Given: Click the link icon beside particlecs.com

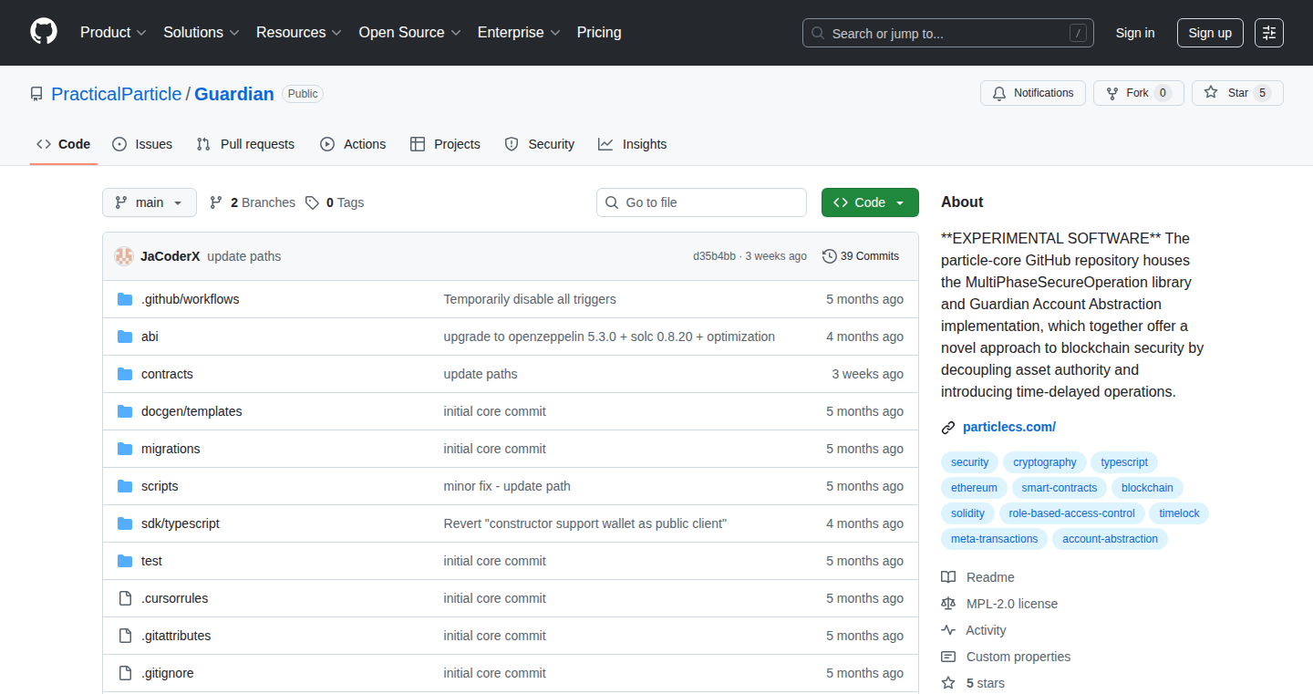Looking at the screenshot, I should tap(948, 427).
